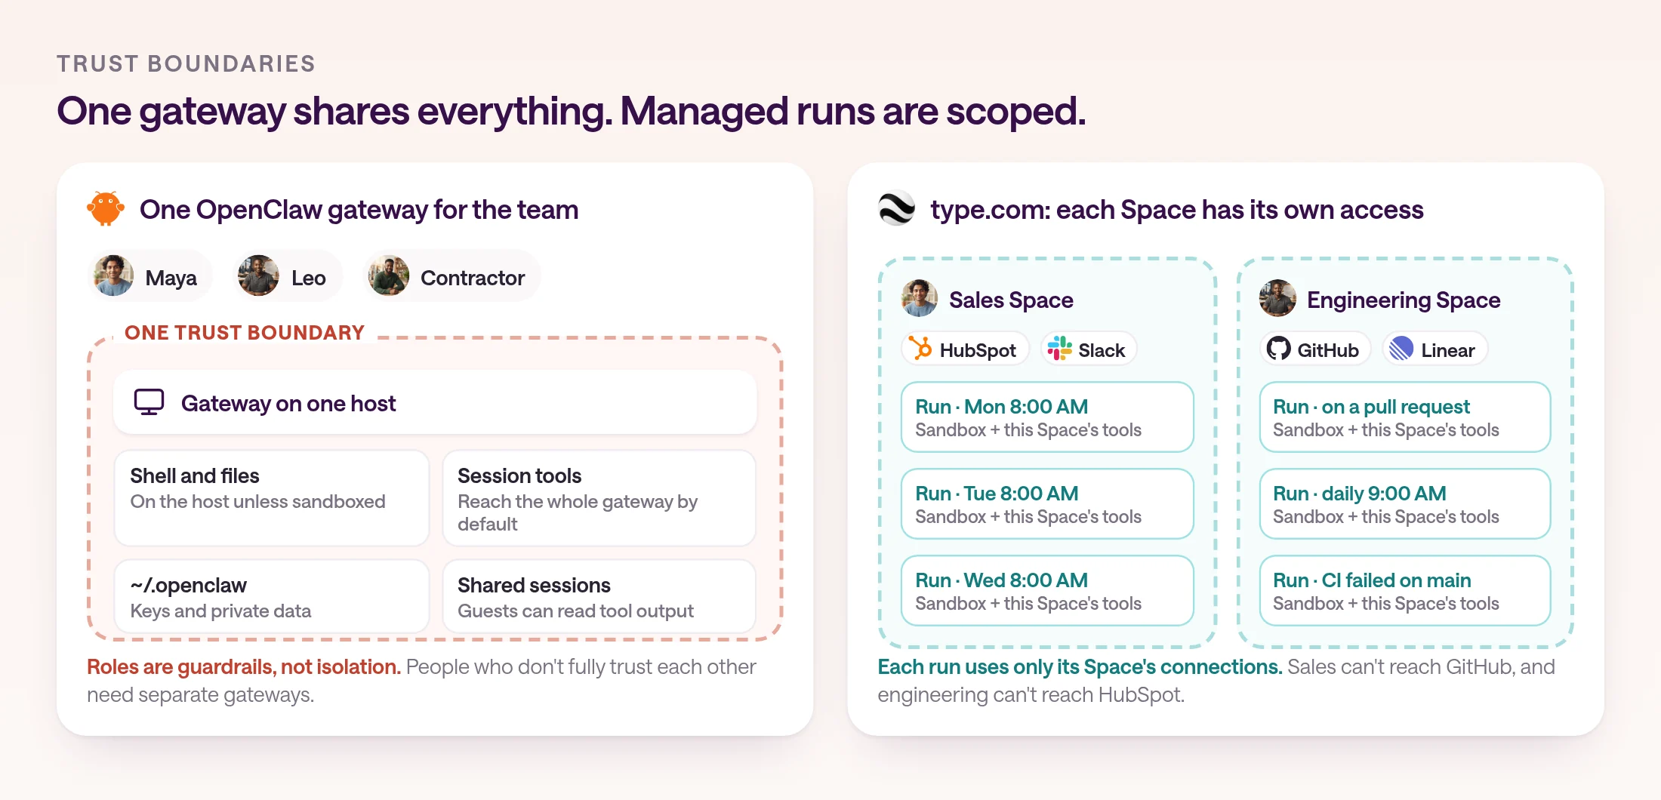Select the Run CI failed on main card
1661x800 pixels.
tap(1405, 590)
